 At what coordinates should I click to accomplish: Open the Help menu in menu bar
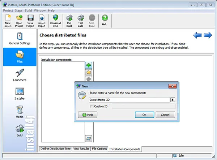(x=51, y=10)
